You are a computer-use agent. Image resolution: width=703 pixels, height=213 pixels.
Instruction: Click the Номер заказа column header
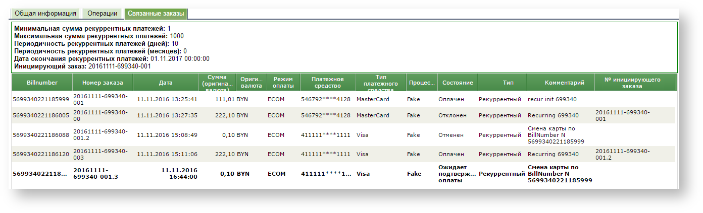point(103,83)
